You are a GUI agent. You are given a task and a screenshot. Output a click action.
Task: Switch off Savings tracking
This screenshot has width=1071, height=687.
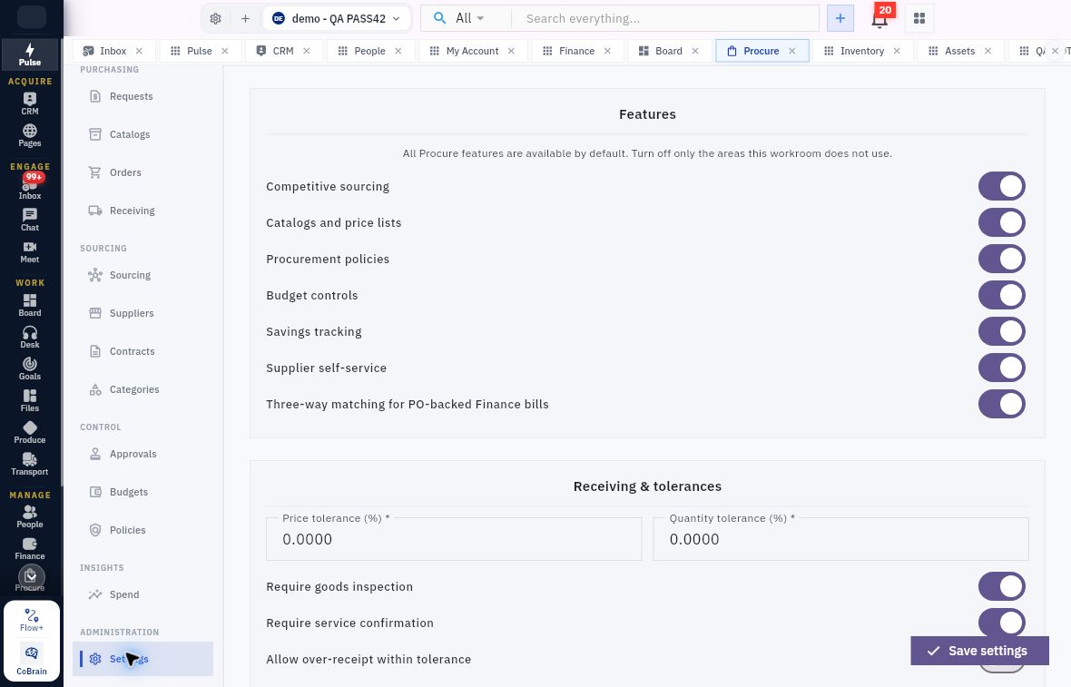point(1001,331)
